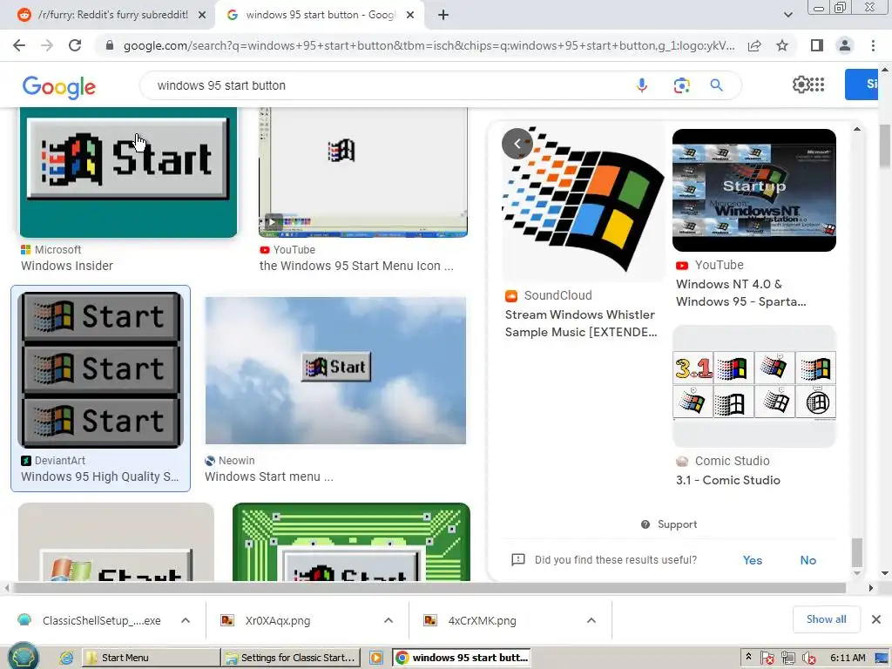Open Stream Windows Whistler SoundCloud link
This screenshot has height=669, width=892.
581,323
